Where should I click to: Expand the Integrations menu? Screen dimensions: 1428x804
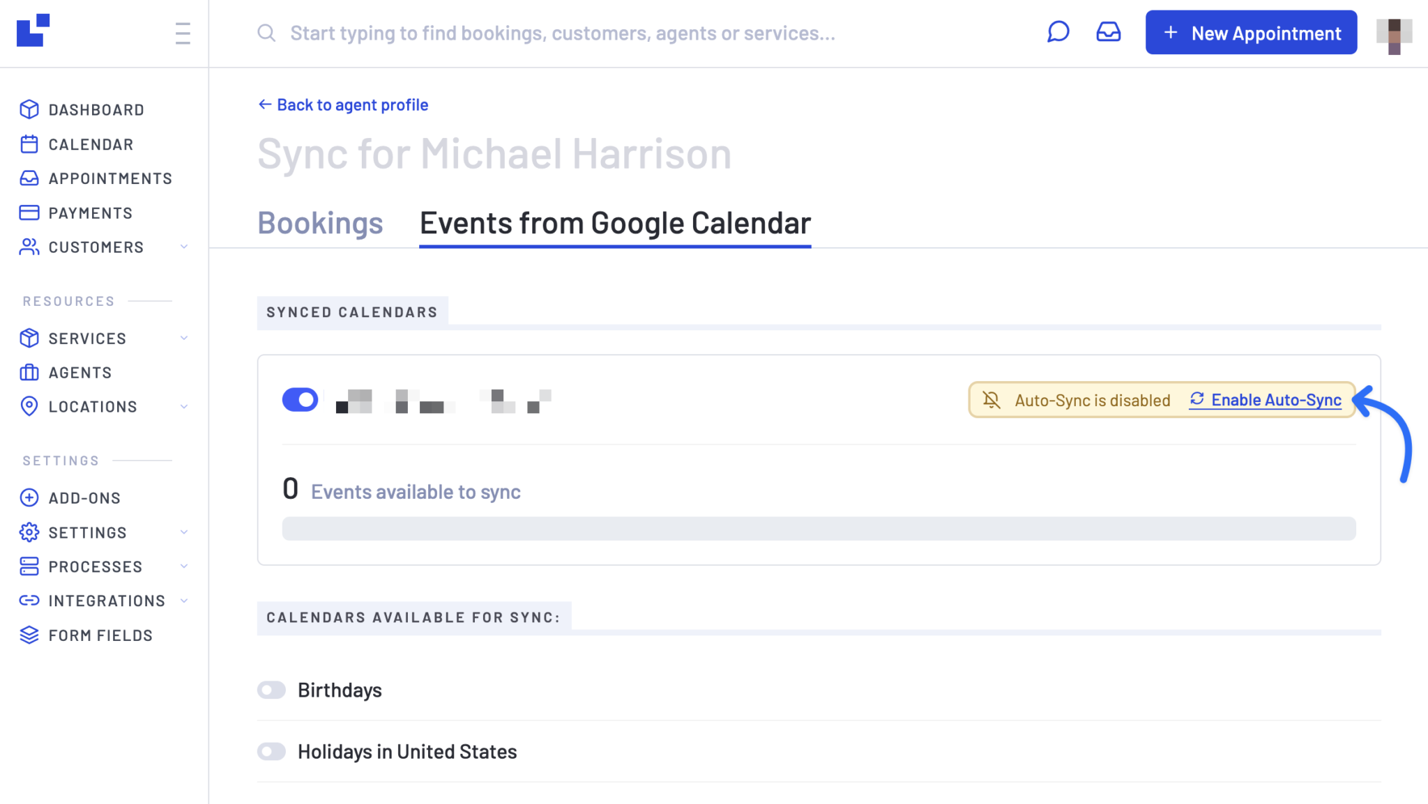[x=184, y=600]
